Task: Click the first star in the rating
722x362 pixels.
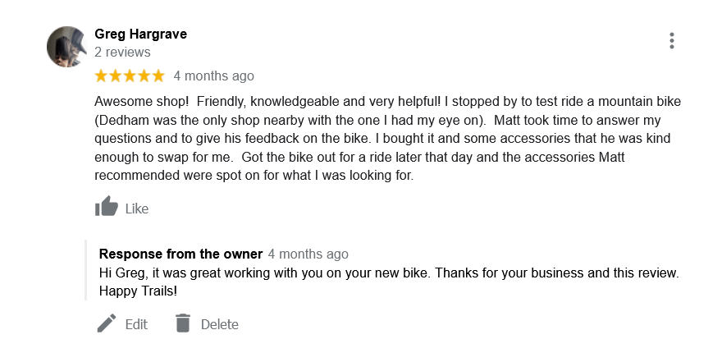Action: (102, 76)
